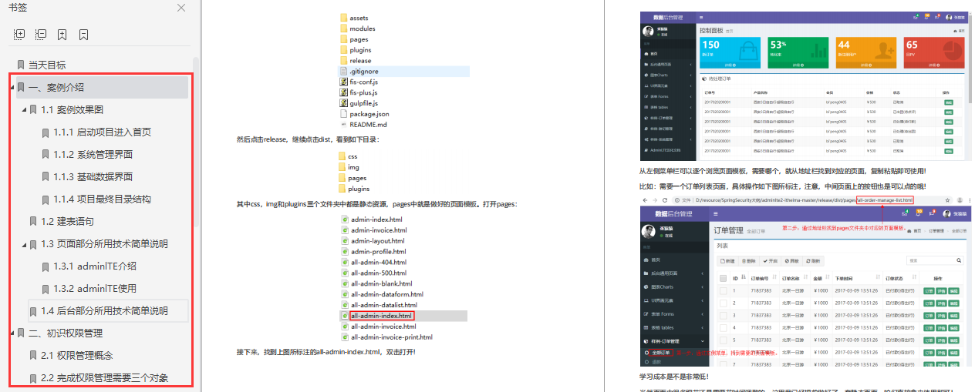Click the img folder icon
Screen dimensions: 975x392
click(342, 167)
